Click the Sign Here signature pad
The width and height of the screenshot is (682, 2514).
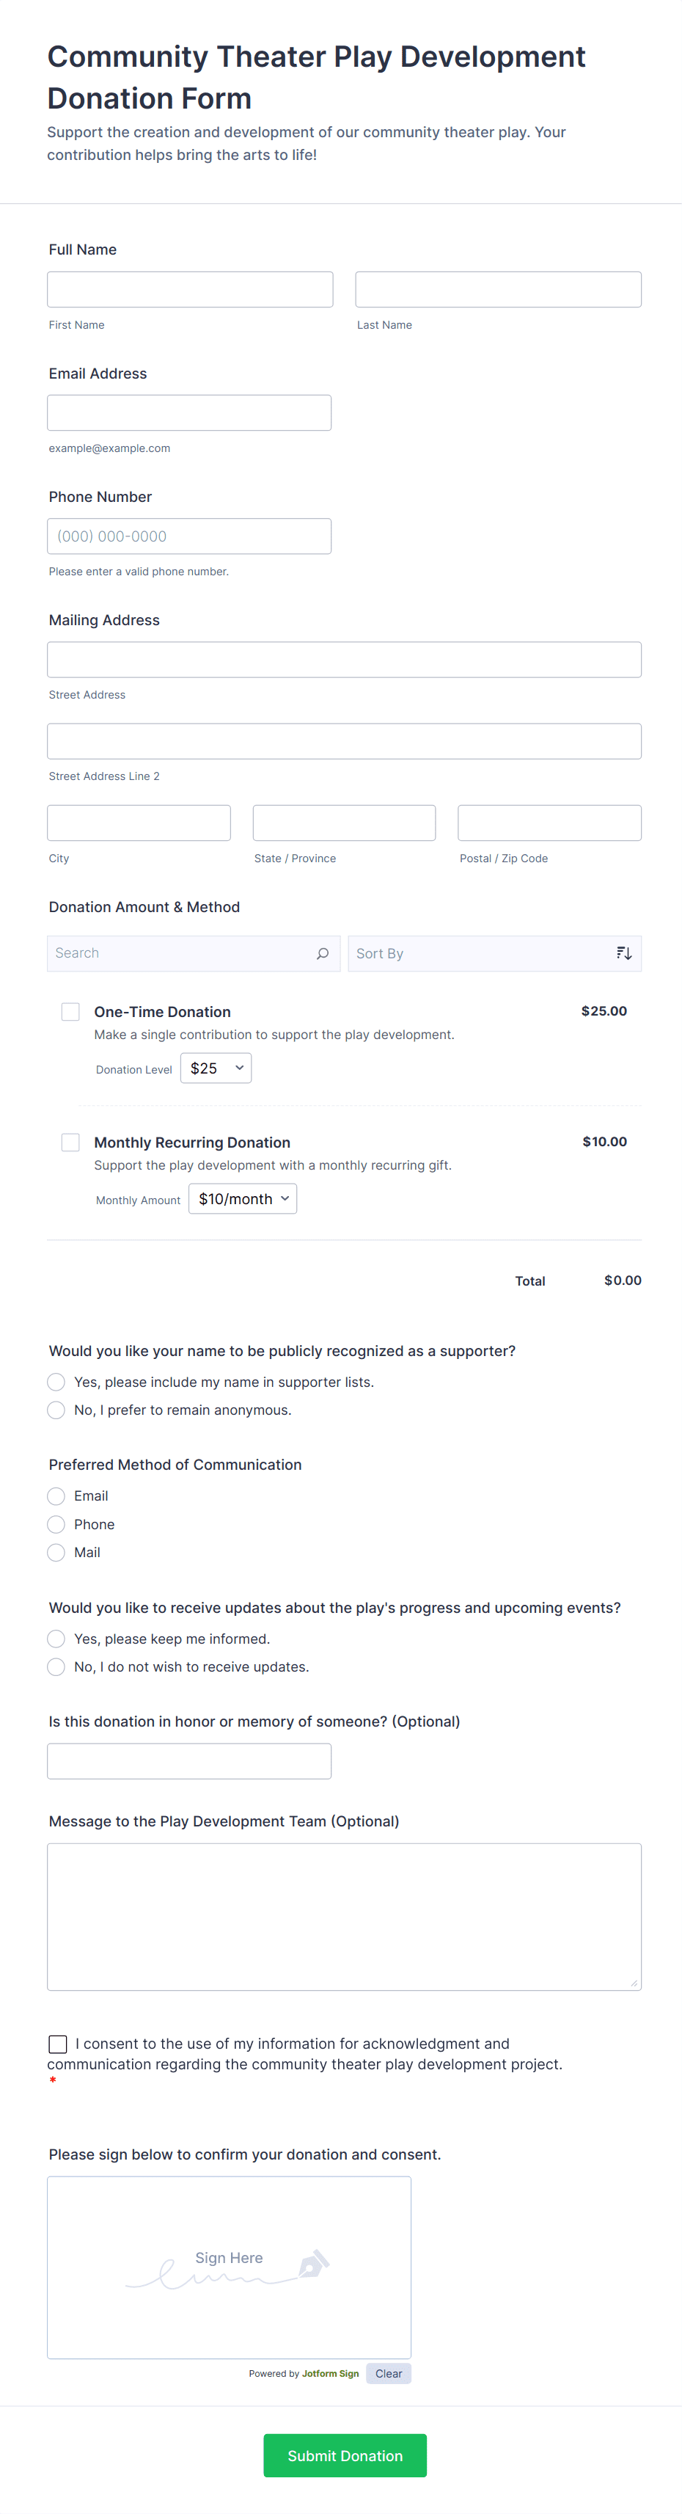(x=230, y=2266)
